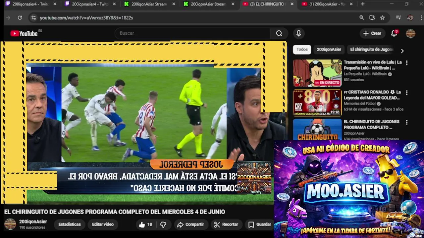
Task: Like the video with thumbs-up 18
Action: click(145, 224)
